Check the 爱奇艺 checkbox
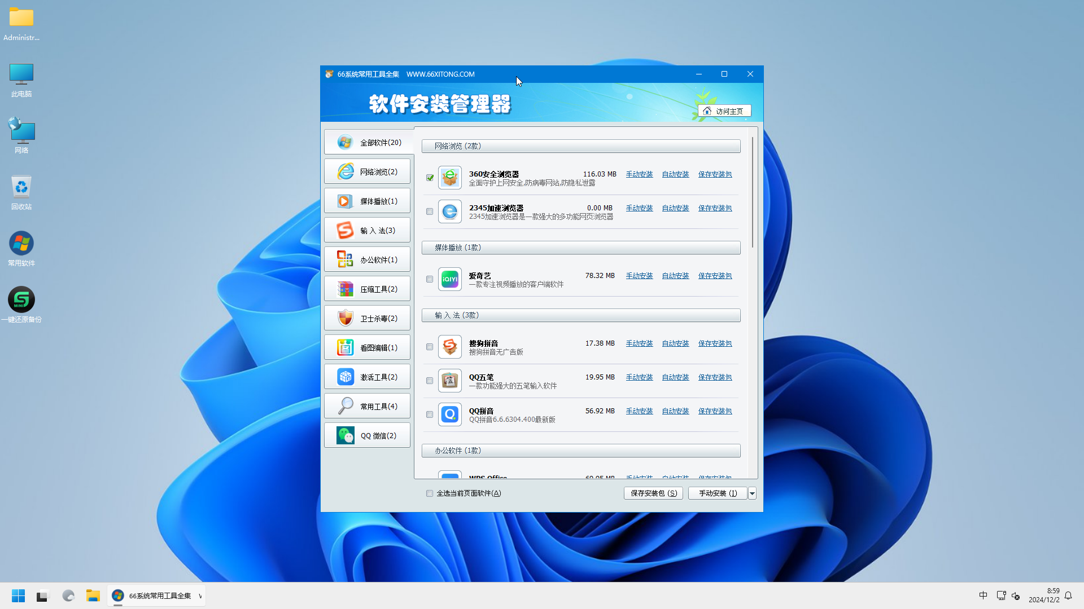1084x609 pixels. point(430,279)
